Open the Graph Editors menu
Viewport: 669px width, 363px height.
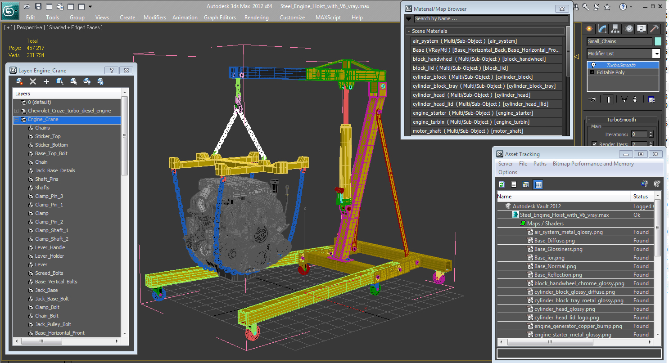(220, 18)
